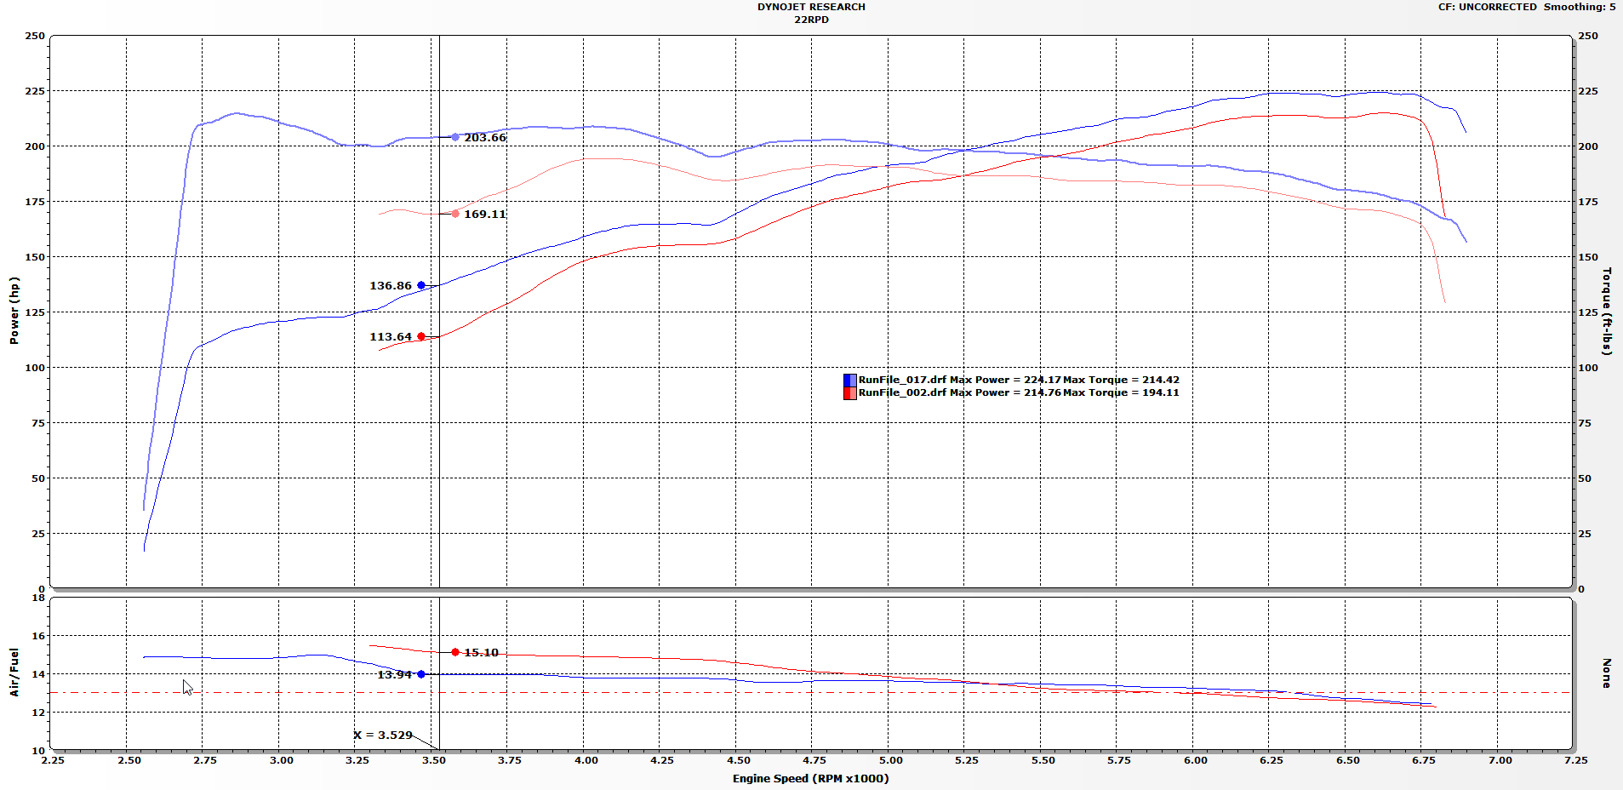1623x790 pixels.
Task: Click the blue legend swatch for RunFile_017
Action: point(849,380)
